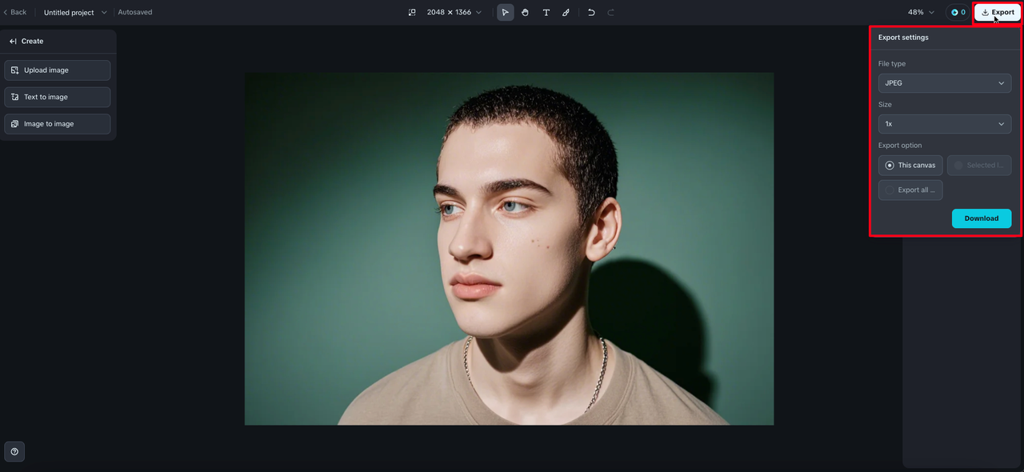Open the JPEG file type dropdown

click(x=945, y=83)
